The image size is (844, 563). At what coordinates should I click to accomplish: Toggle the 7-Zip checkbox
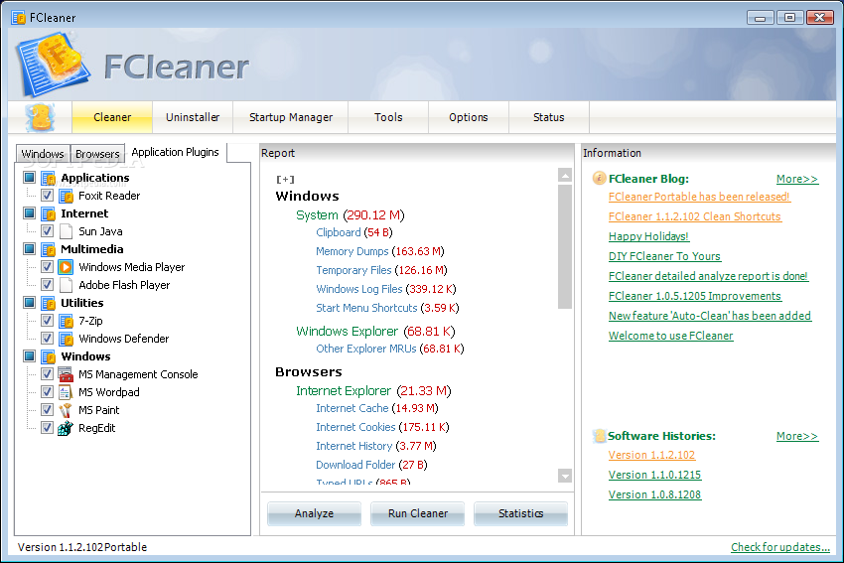[x=47, y=321]
